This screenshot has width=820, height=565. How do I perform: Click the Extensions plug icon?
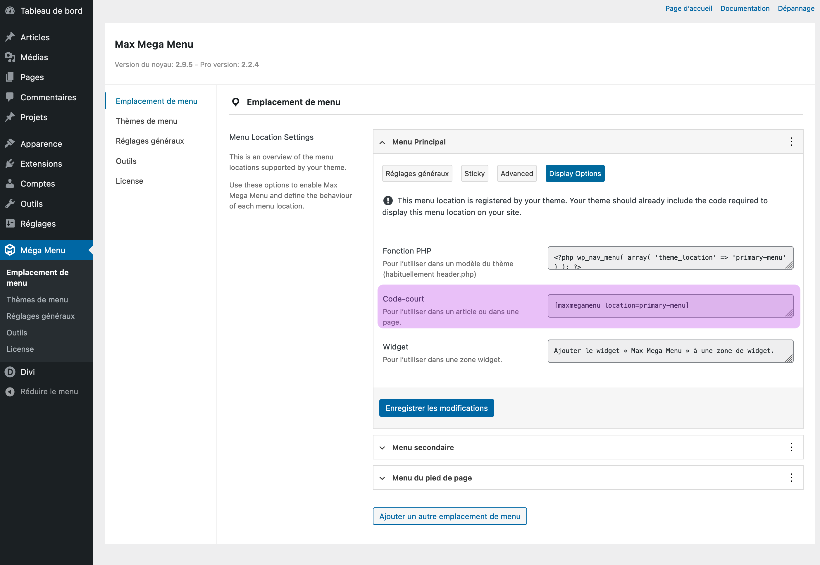pyautogui.click(x=10, y=163)
